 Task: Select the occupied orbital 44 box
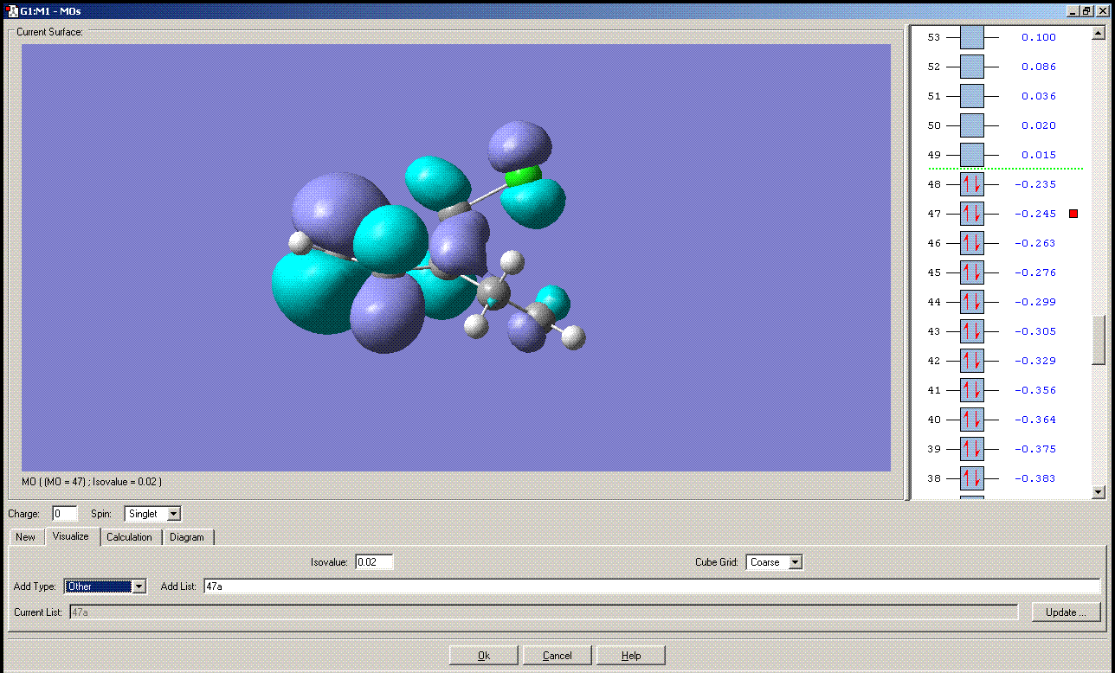[973, 302]
